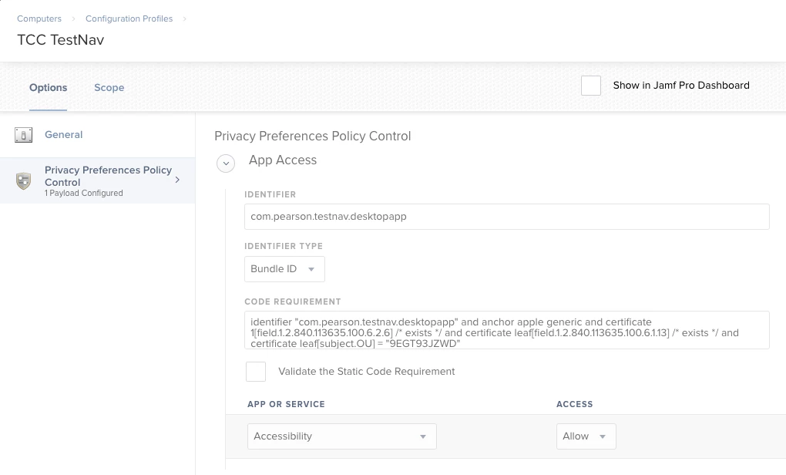786x475 pixels.
Task: Click the APP OR SERVICE column header
Action: coord(286,404)
